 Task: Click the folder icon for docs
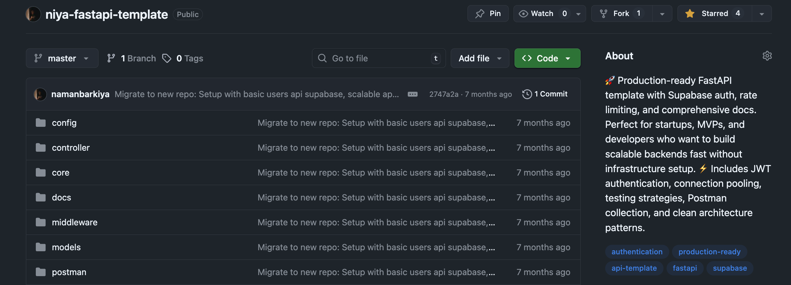click(x=41, y=197)
